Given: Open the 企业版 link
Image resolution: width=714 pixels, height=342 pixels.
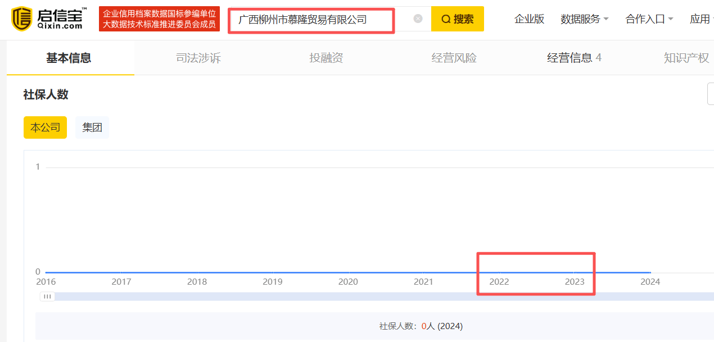Looking at the screenshot, I should (x=529, y=19).
